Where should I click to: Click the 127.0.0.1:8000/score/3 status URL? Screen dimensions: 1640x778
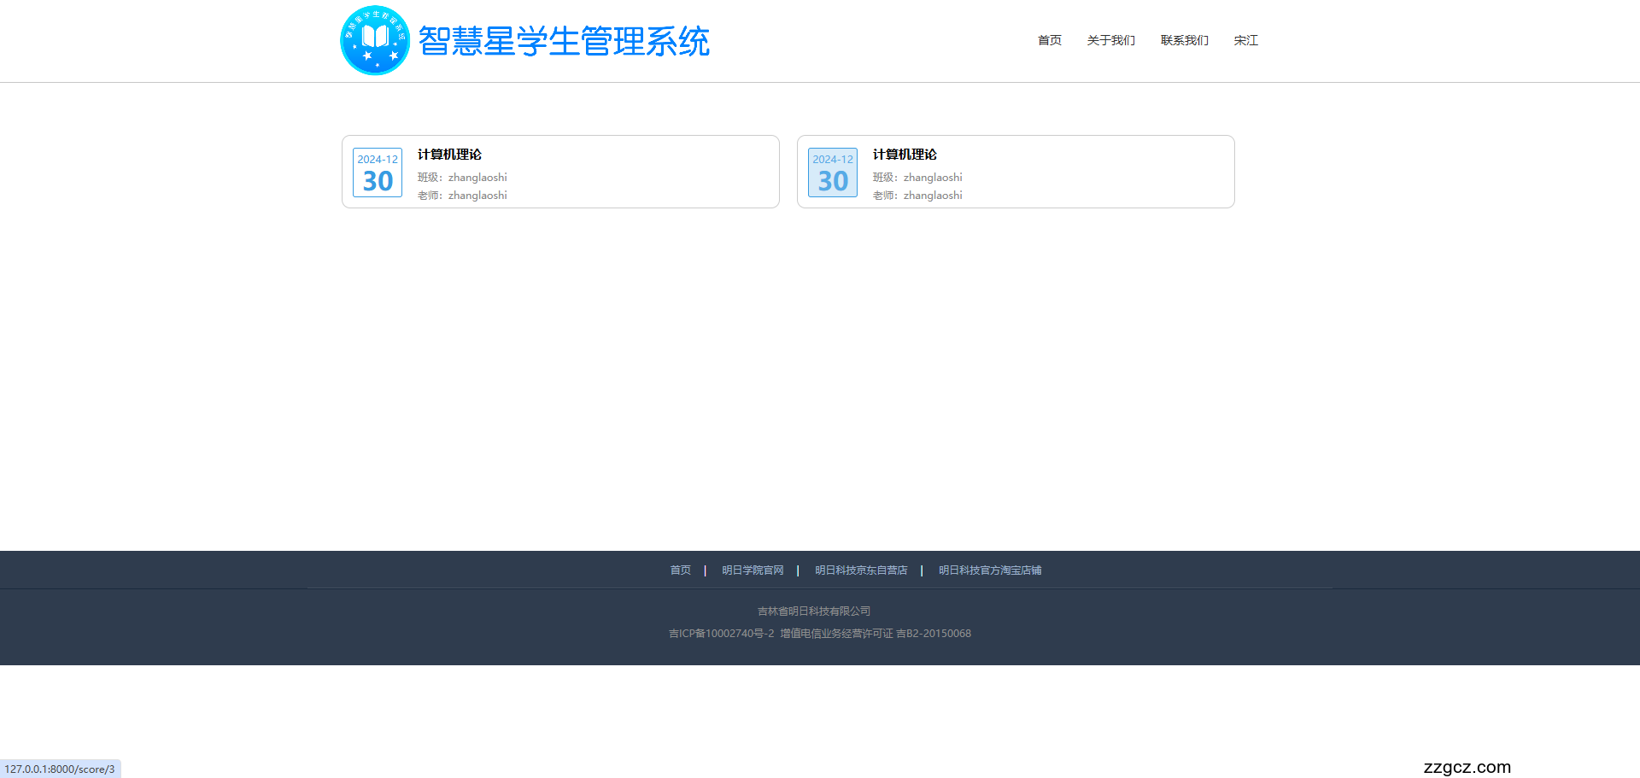(x=60, y=769)
